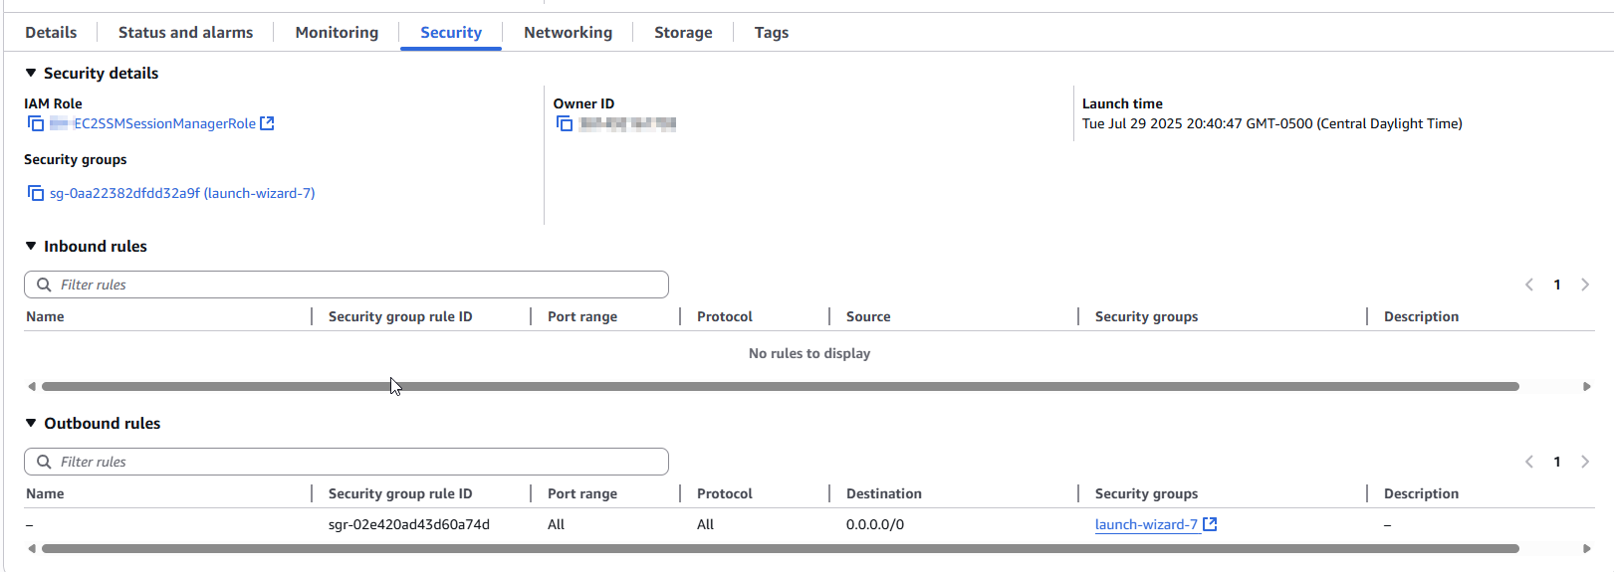Switch to the Networking tab
The width and height of the screenshot is (1614, 572).
pos(568,32)
